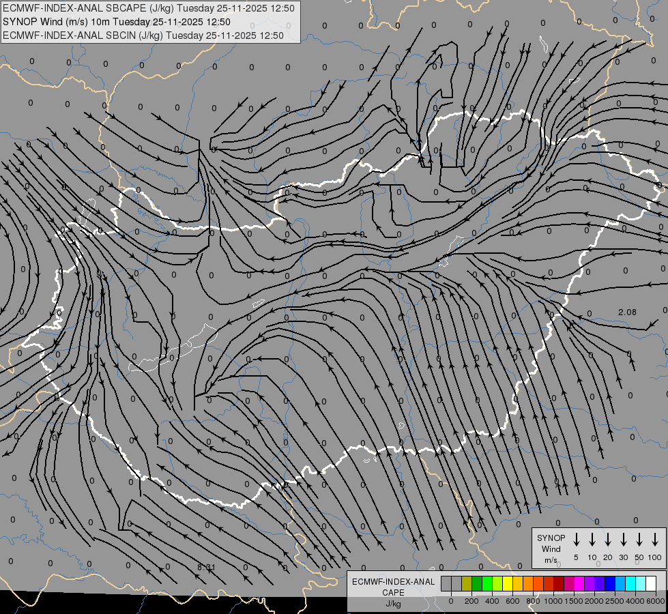Click the 20 m/s wind arrow in legend
The height and width of the screenshot is (614, 668).
point(608,539)
